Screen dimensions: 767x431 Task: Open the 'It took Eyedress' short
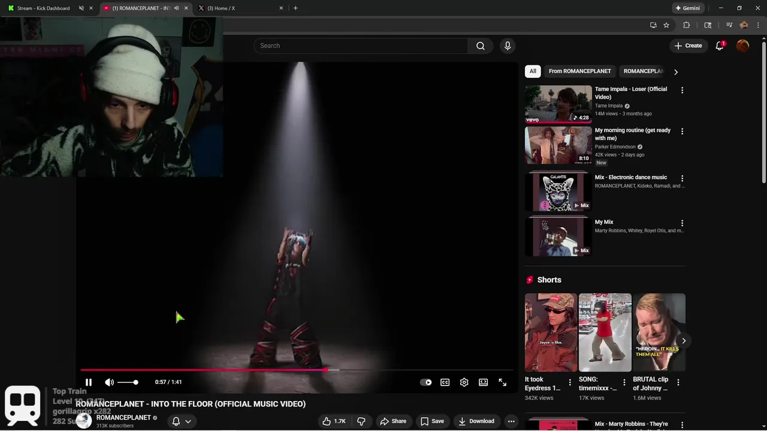pyautogui.click(x=551, y=333)
